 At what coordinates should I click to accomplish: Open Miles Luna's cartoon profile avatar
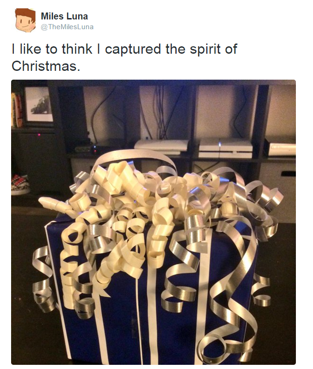pyautogui.click(x=25, y=20)
